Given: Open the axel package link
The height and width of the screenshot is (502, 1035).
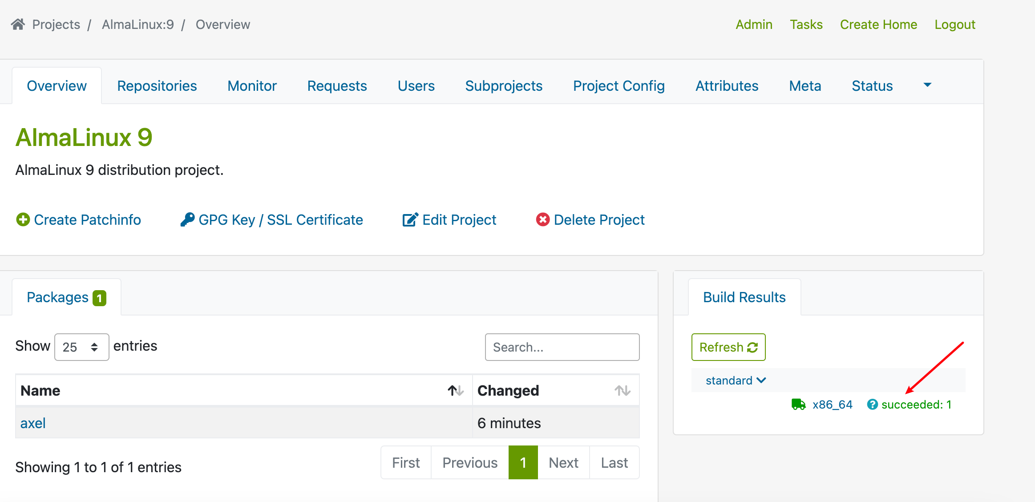Looking at the screenshot, I should tap(33, 423).
